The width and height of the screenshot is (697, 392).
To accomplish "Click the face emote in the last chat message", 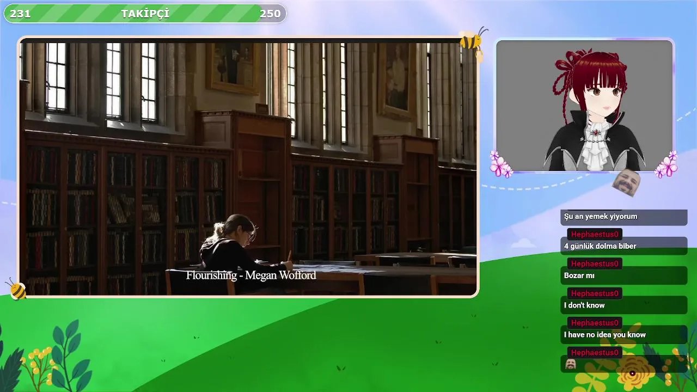I will tap(571, 364).
